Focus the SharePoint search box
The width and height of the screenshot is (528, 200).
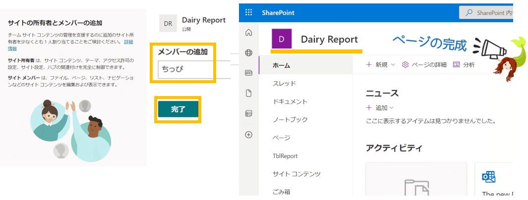[486, 13]
